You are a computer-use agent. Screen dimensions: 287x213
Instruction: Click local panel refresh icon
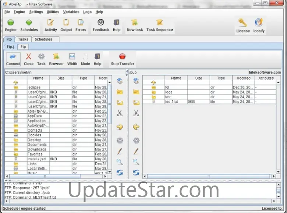click(x=120, y=172)
